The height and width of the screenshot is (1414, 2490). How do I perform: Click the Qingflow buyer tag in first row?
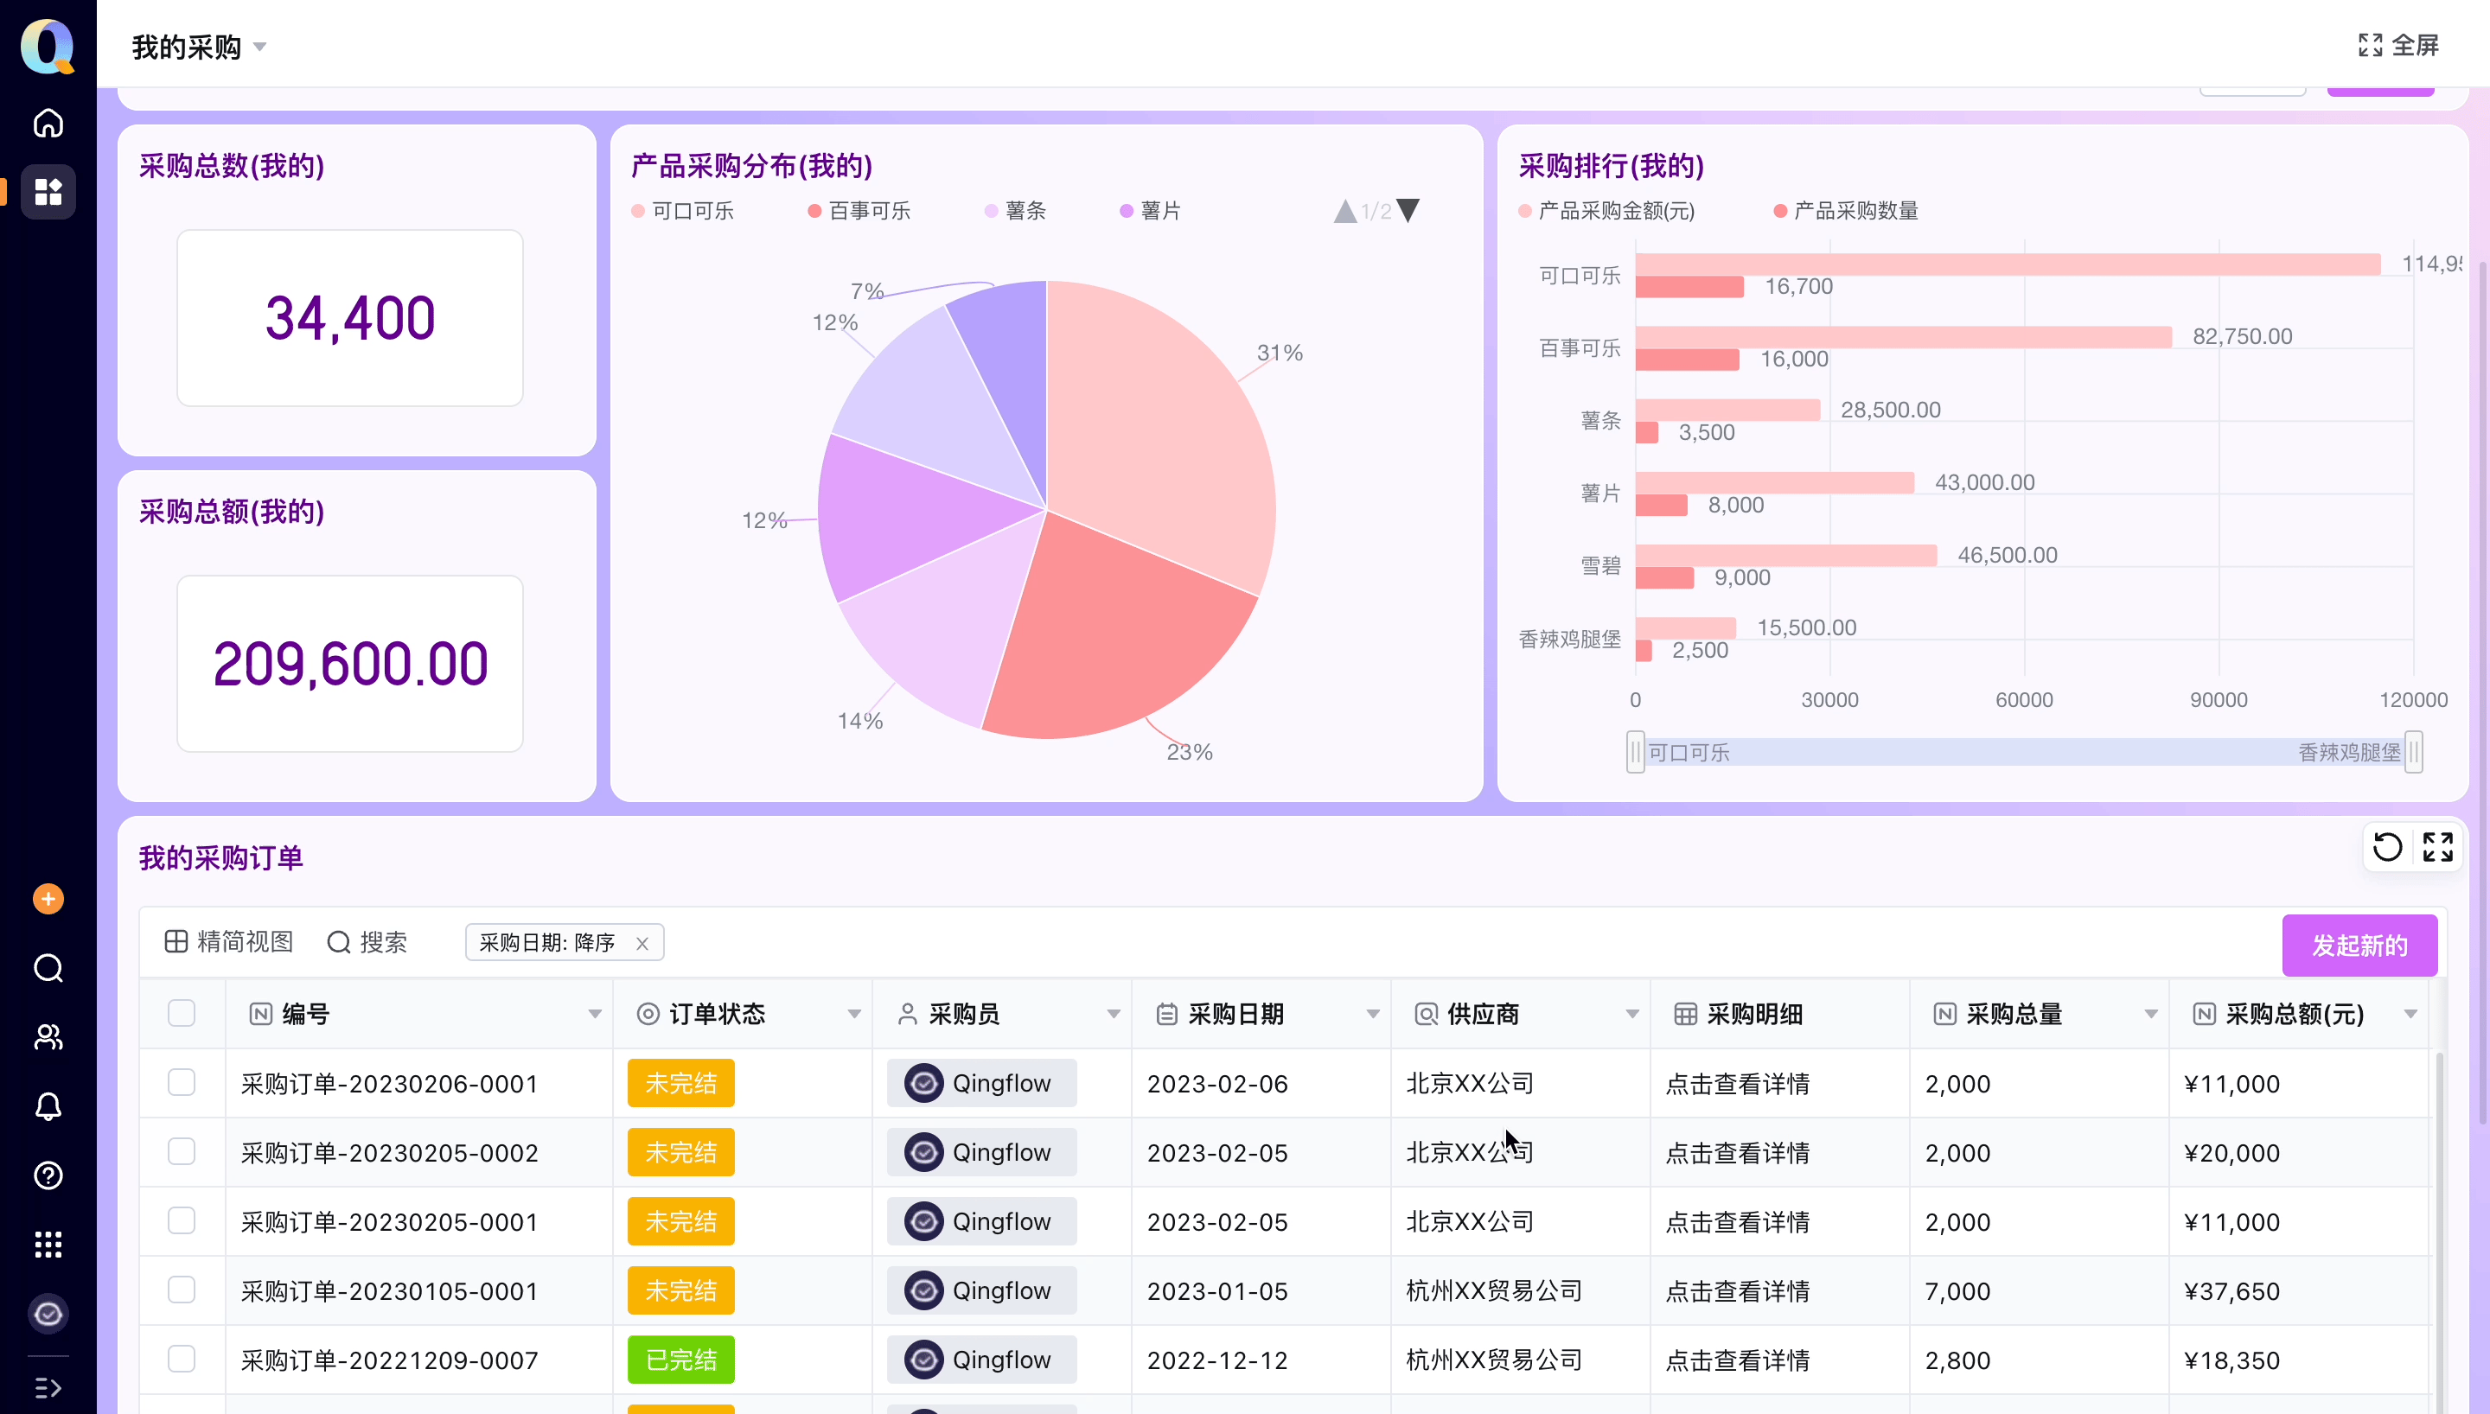[x=980, y=1083]
